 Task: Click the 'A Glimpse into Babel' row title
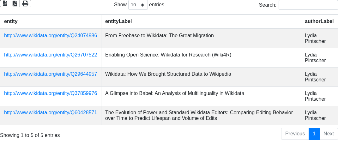click(x=175, y=93)
